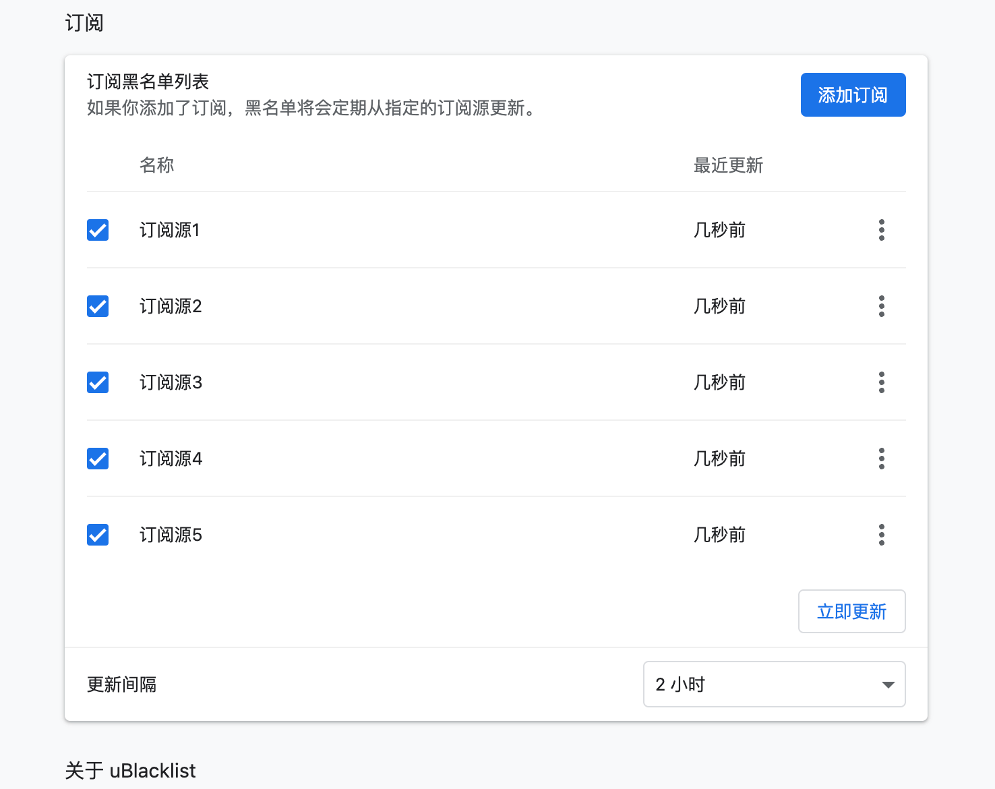Disable the 订阅源5 entry
Image resolution: width=995 pixels, height=789 pixels.
click(97, 535)
